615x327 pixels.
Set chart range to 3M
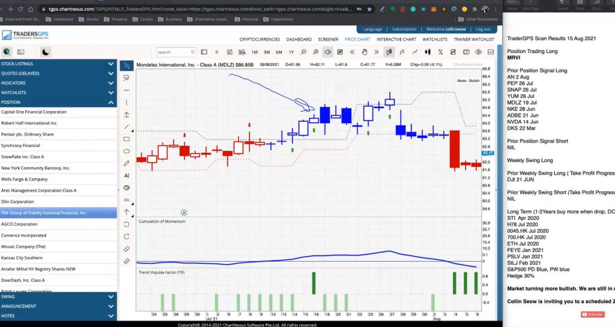click(x=267, y=52)
